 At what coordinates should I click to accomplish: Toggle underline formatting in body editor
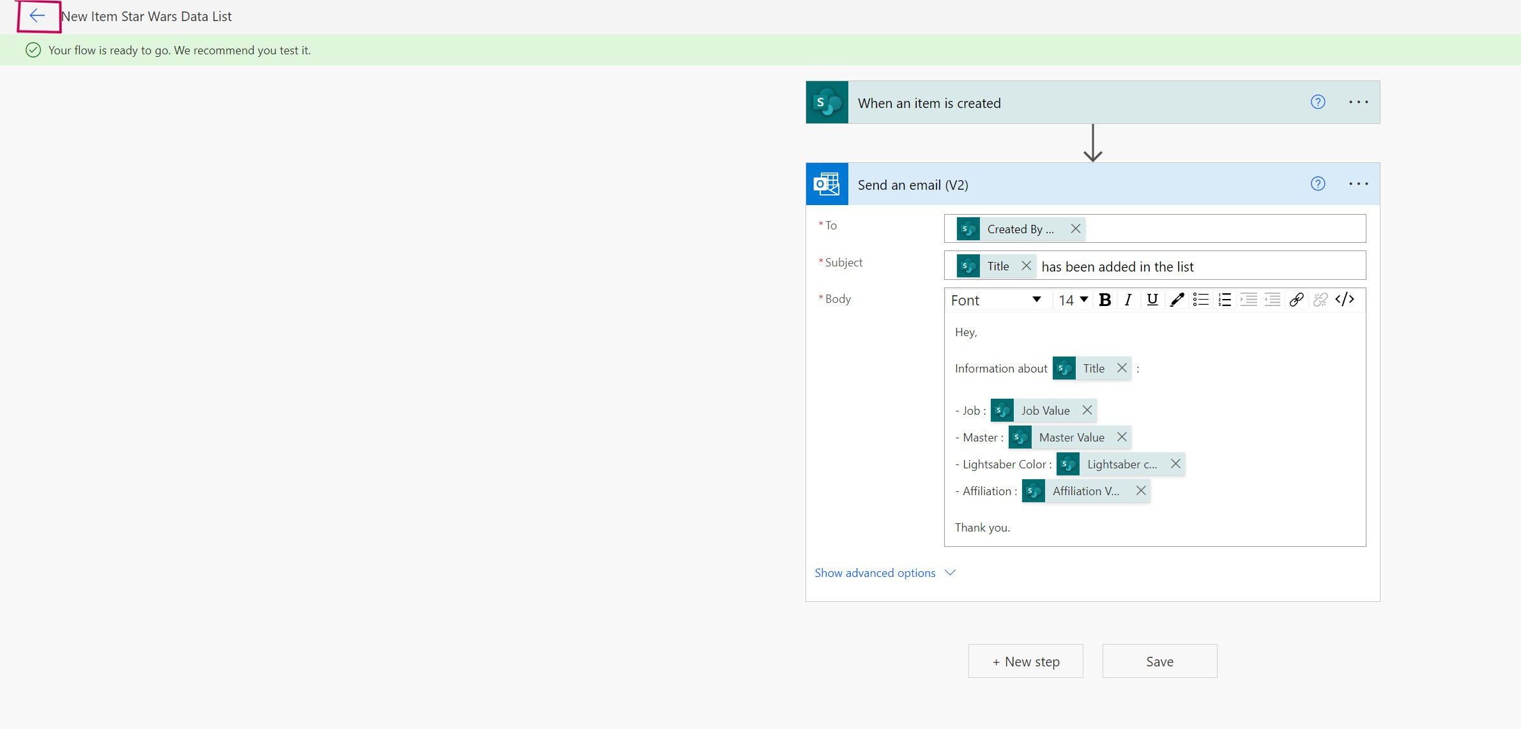tap(1152, 300)
